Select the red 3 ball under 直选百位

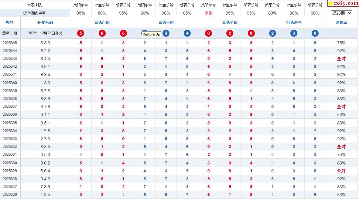click(x=123, y=33)
